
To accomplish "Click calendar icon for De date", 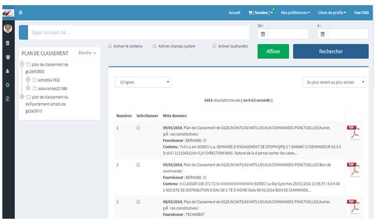I will [x=263, y=34].
